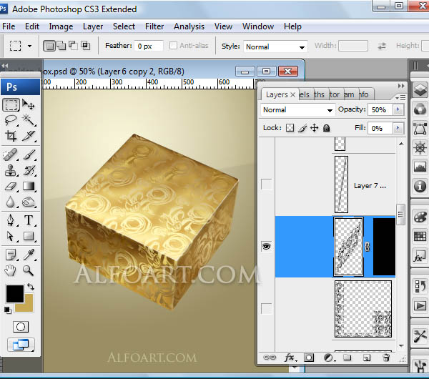
Task: Choose New selection mode
Action: (49, 46)
